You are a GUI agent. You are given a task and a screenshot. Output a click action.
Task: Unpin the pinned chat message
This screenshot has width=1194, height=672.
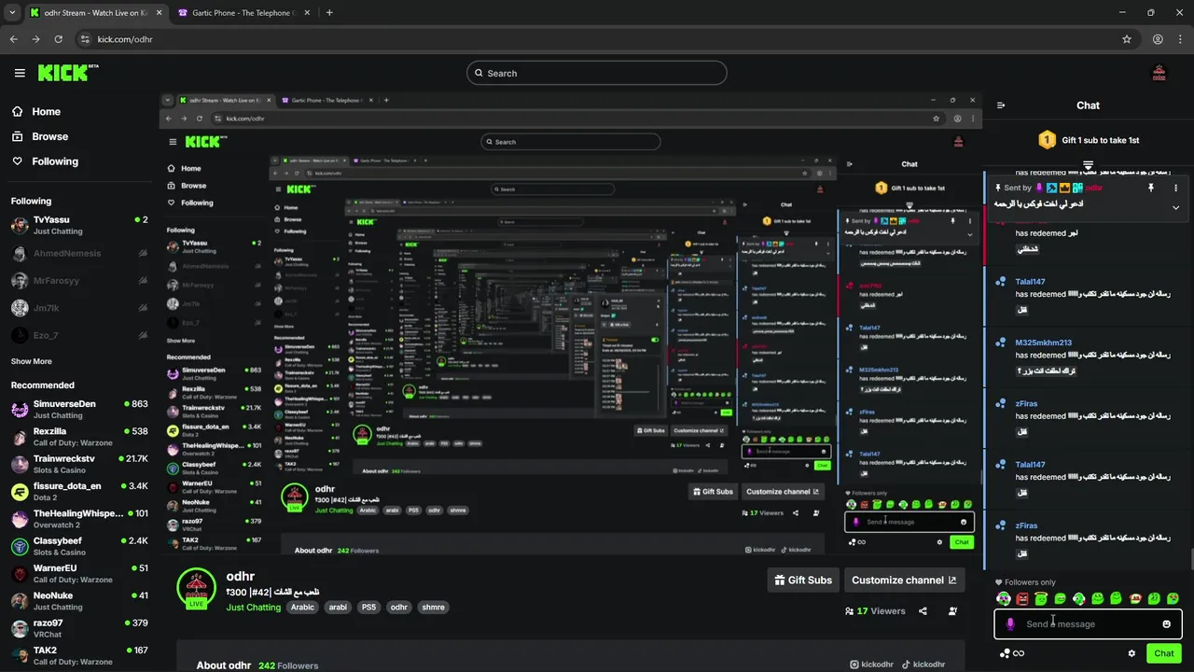tap(1151, 188)
